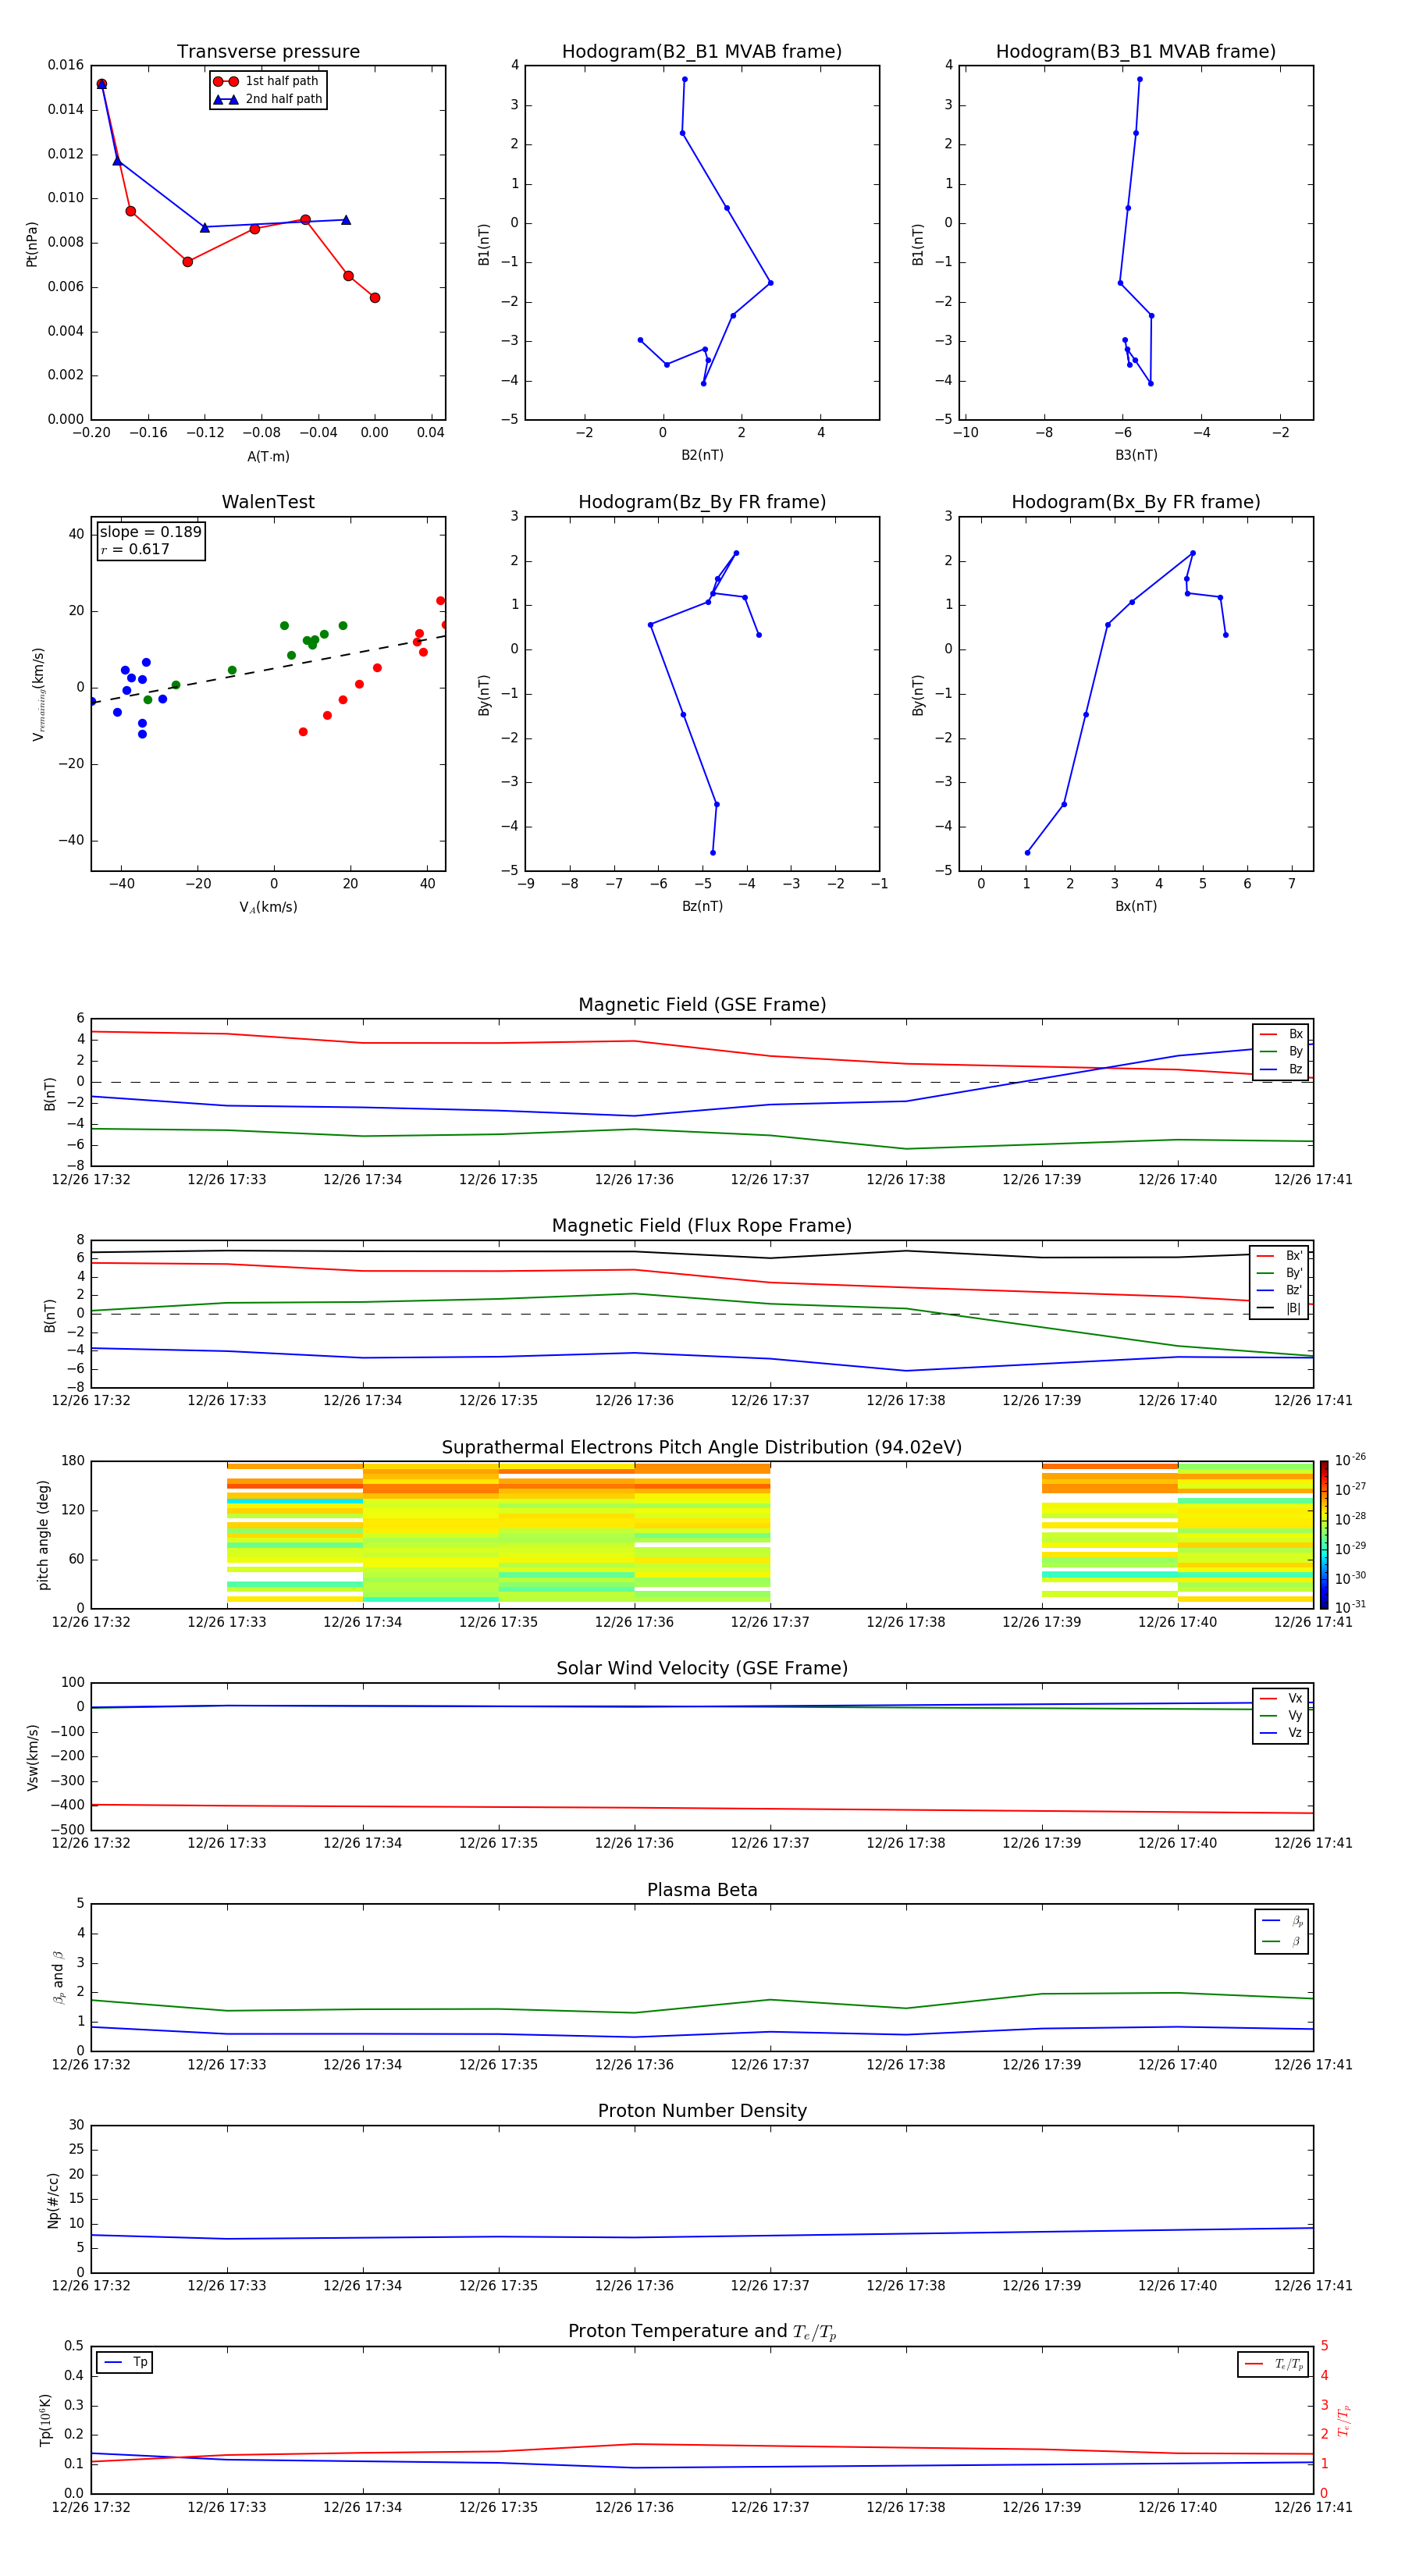The image size is (1405, 2576).
Task: Click the Hodogram(B3_B1 MVAB frame) title
Action: 1136,52
